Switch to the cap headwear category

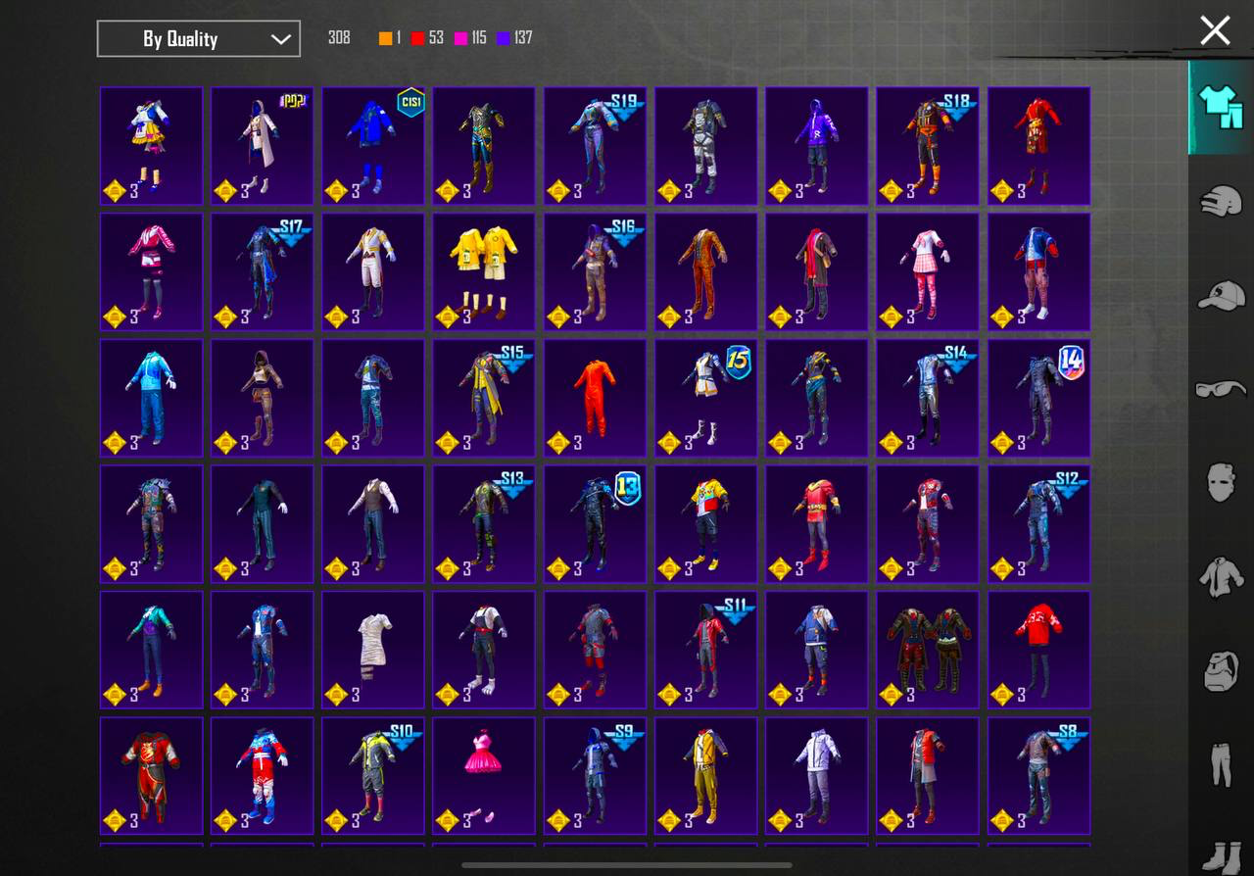click(x=1221, y=295)
